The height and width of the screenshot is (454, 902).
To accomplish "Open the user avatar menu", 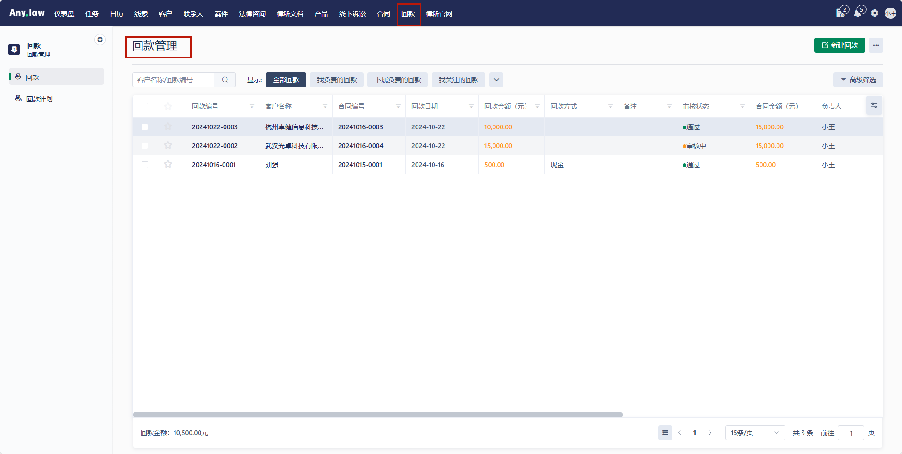I will 890,13.
